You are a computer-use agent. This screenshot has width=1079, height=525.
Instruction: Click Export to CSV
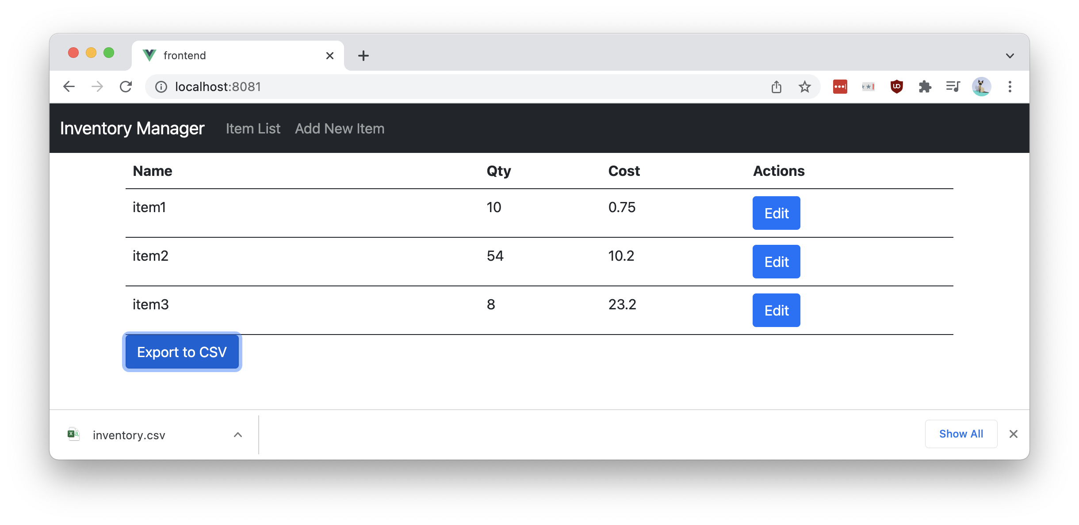pos(182,352)
